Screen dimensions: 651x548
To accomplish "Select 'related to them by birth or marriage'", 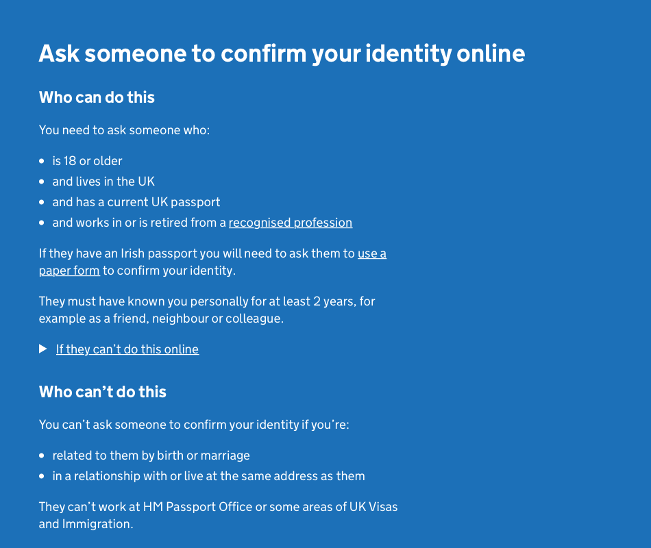I will coord(151,456).
